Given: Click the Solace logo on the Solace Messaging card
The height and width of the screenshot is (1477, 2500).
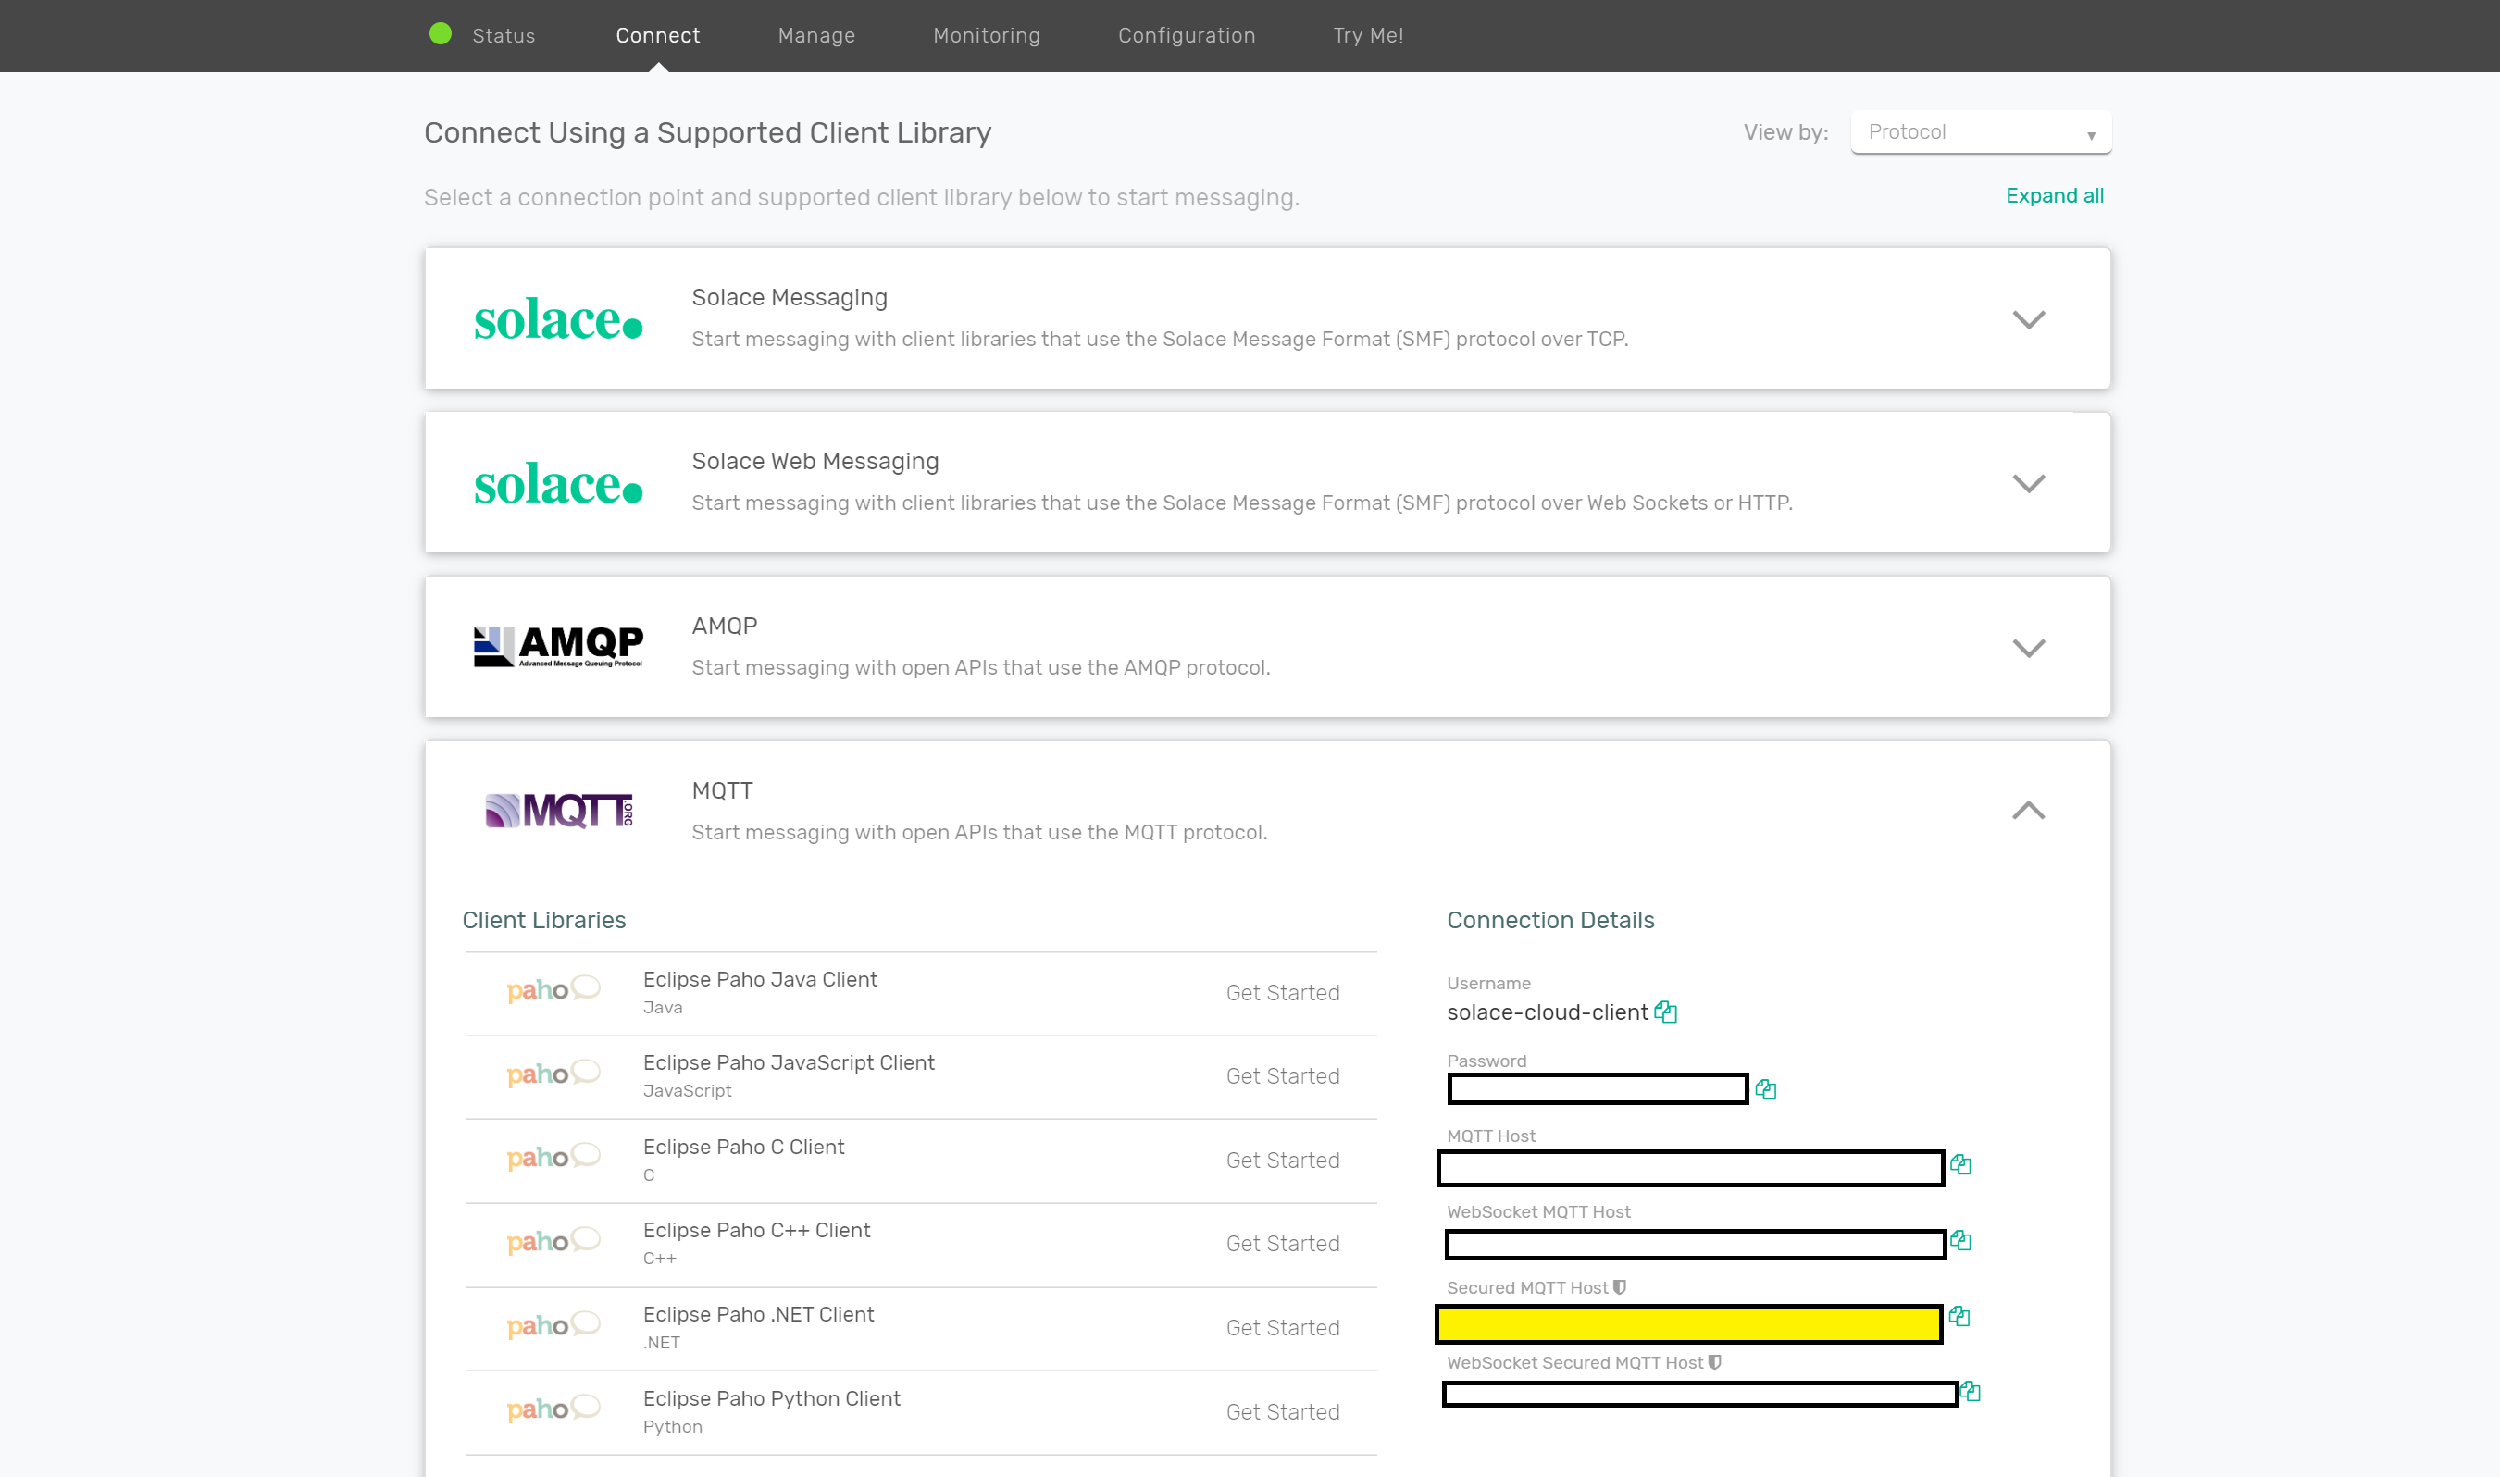Looking at the screenshot, I should [x=559, y=318].
